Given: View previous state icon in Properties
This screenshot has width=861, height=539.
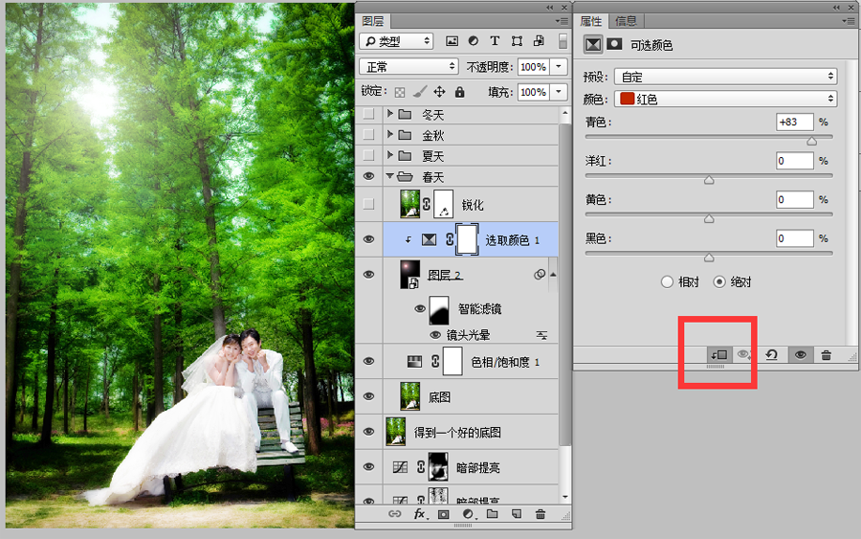Looking at the screenshot, I should 744,355.
